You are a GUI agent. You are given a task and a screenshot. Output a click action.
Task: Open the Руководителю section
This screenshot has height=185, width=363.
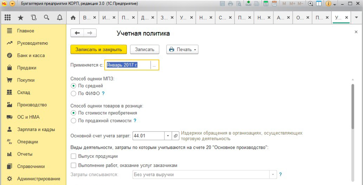[33, 43]
